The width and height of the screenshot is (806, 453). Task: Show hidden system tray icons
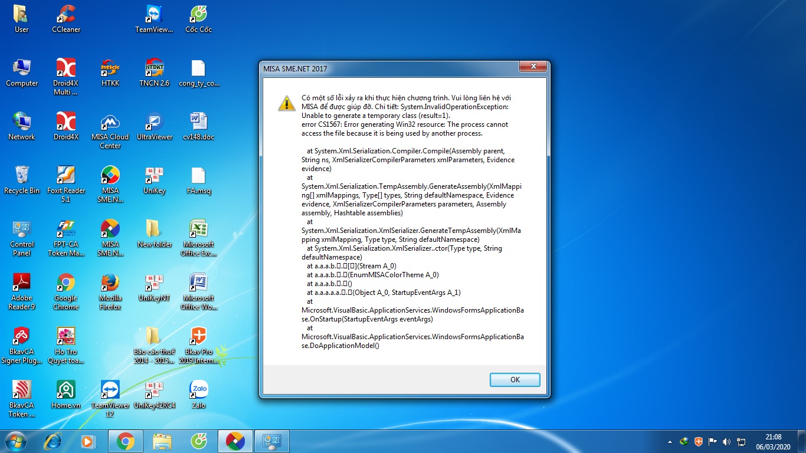pyautogui.click(x=670, y=442)
